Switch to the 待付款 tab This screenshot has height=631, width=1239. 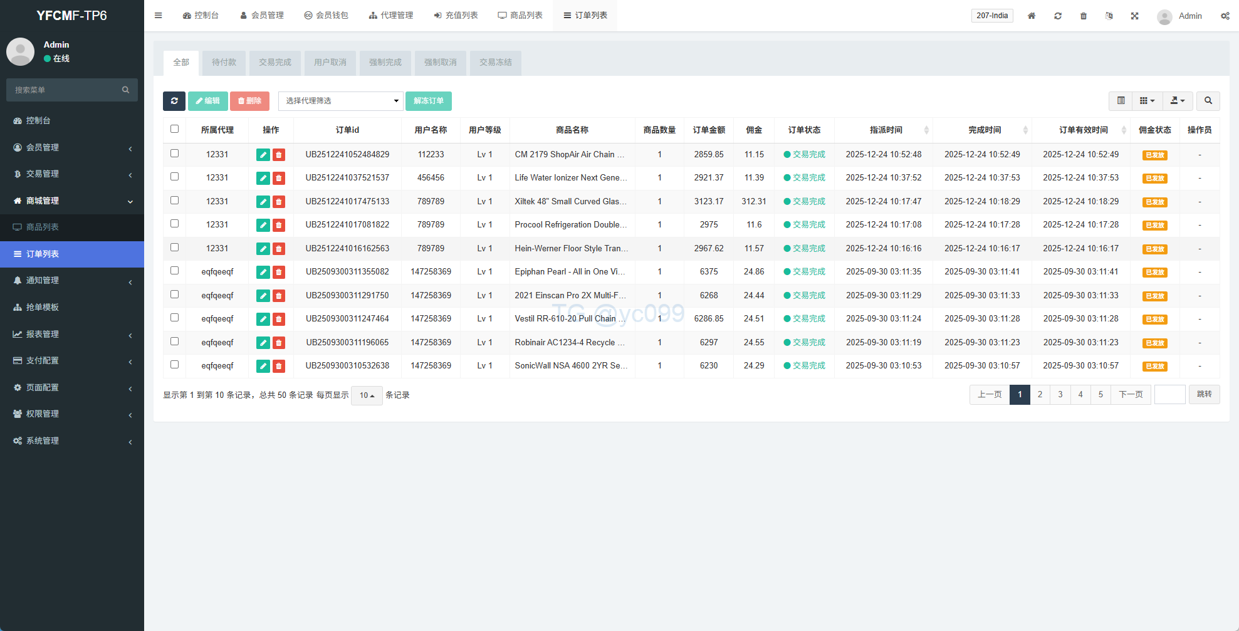[224, 63]
